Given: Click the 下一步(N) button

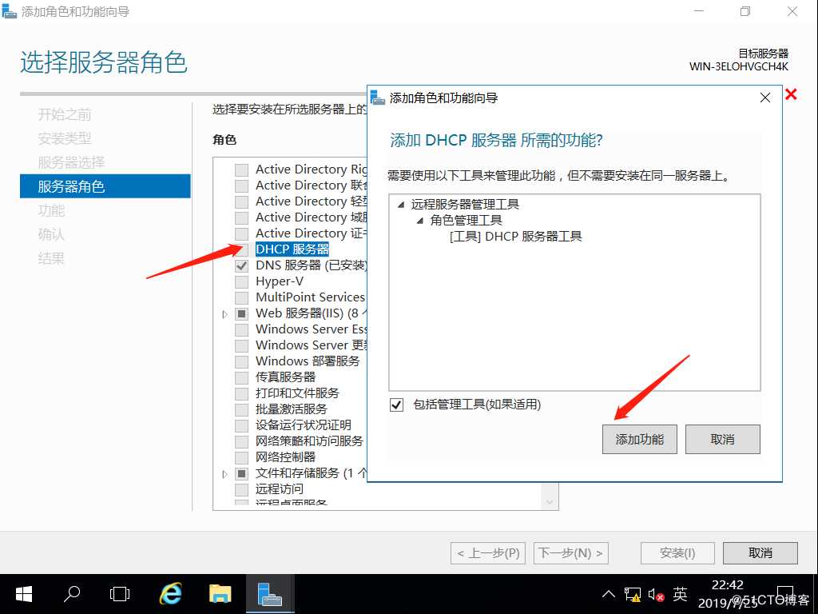Looking at the screenshot, I should click(x=570, y=553).
